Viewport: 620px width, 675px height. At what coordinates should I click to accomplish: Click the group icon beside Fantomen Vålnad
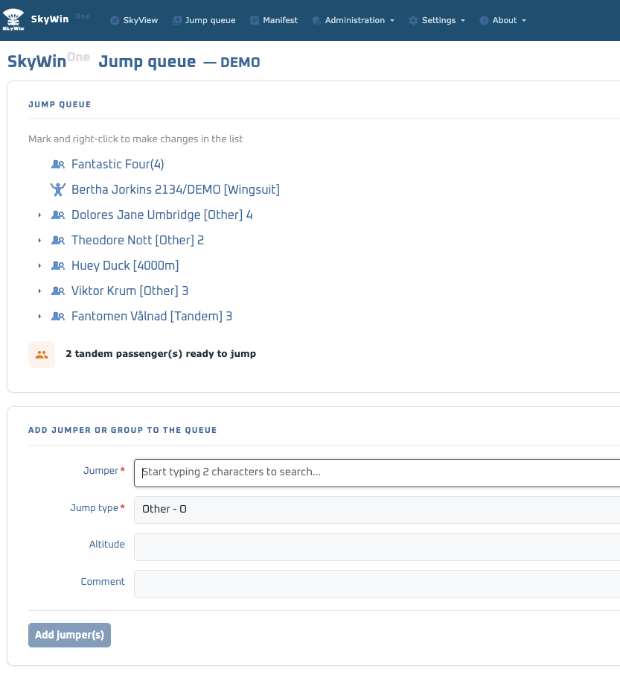click(x=58, y=317)
